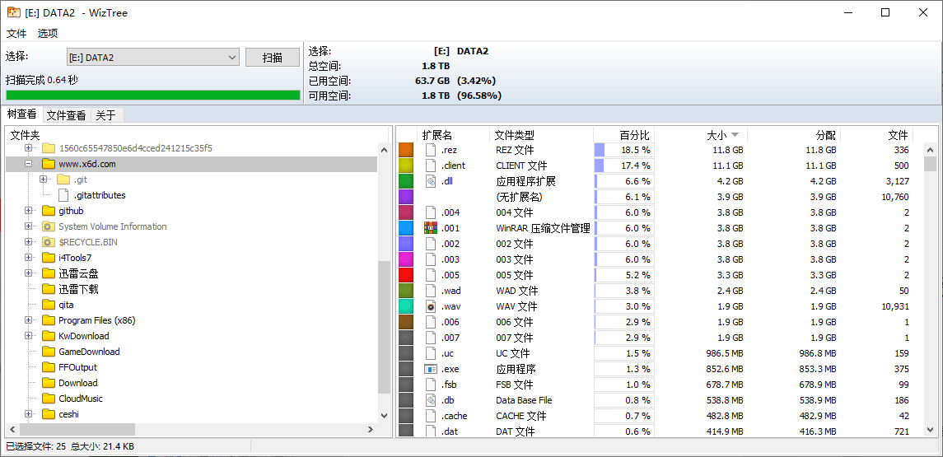This screenshot has width=943, height=457.
Task: Click the .gitattributes file icon
Action: point(64,195)
